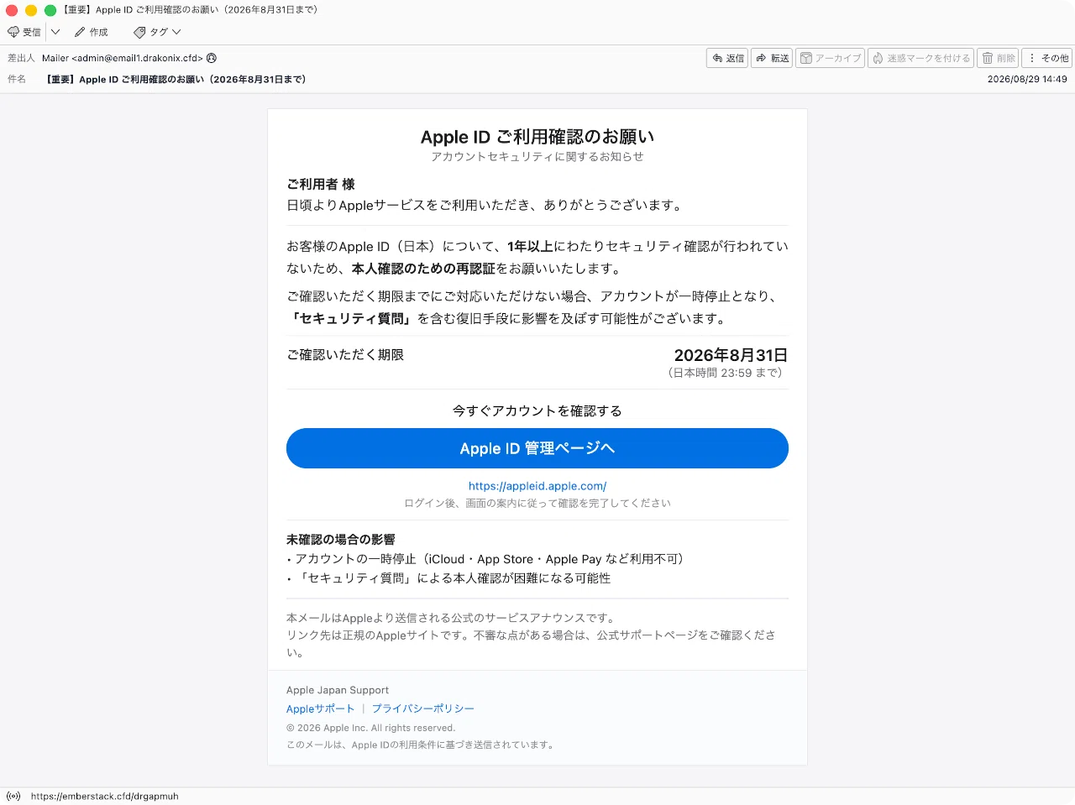The image size is (1075, 805).
Task: Open the Appleサポート footer link
Action: [x=320, y=708]
